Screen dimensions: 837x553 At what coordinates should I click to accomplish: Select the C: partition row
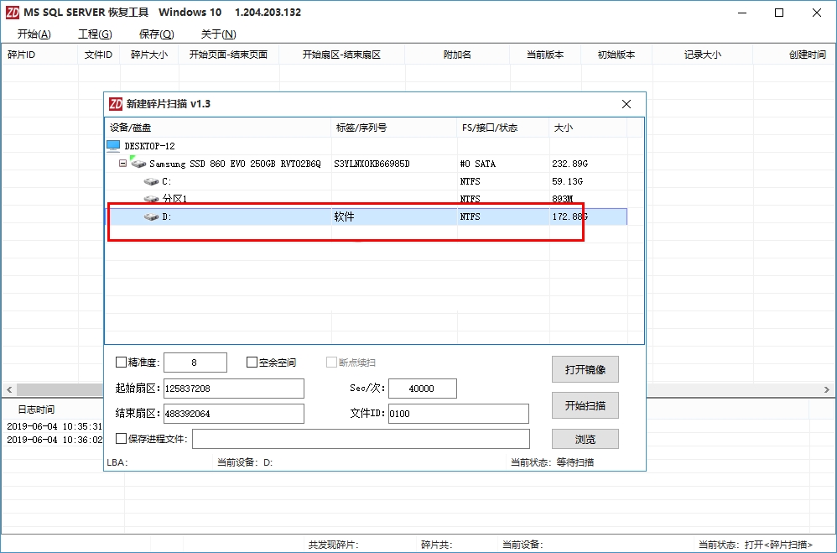point(366,181)
